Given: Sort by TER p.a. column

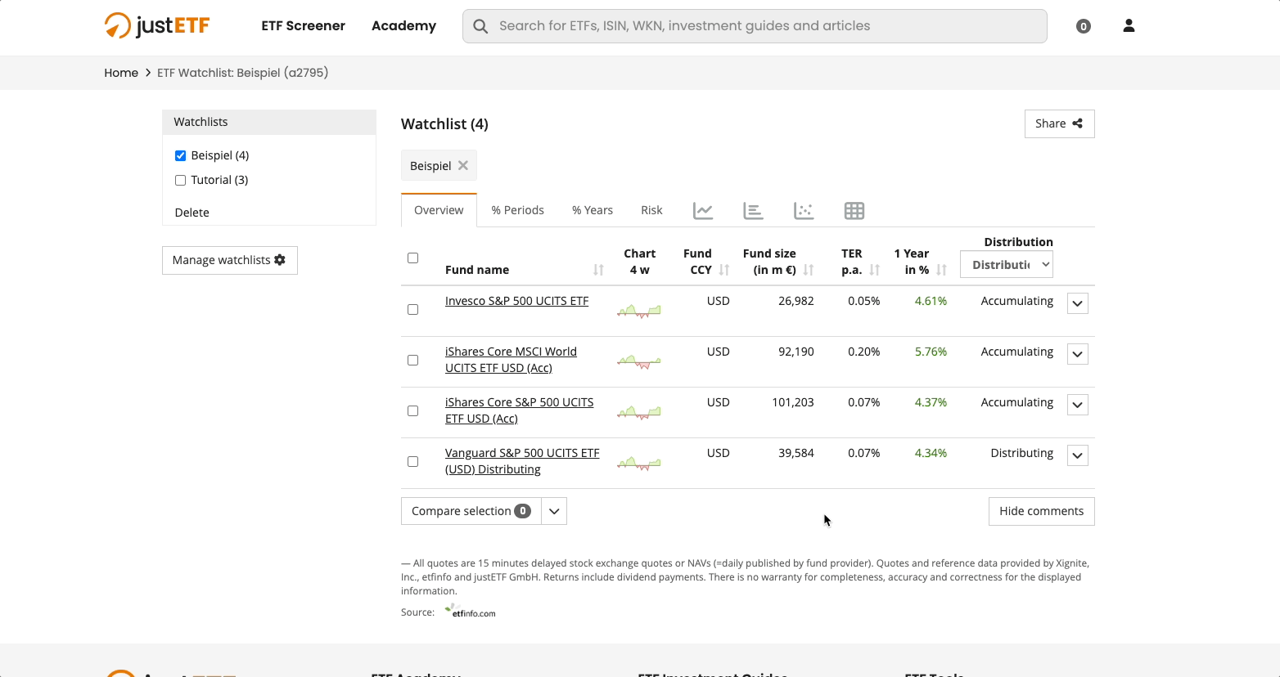Looking at the screenshot, I should click(x=874, y=270).
